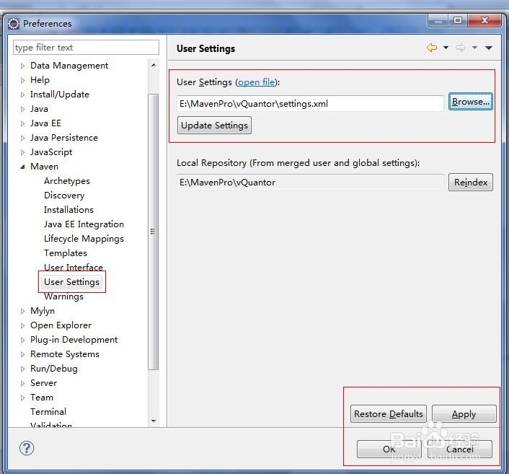Screen dimensions: 509x474
Task: Select the Terminal preference item
Action: click(48, 412)
